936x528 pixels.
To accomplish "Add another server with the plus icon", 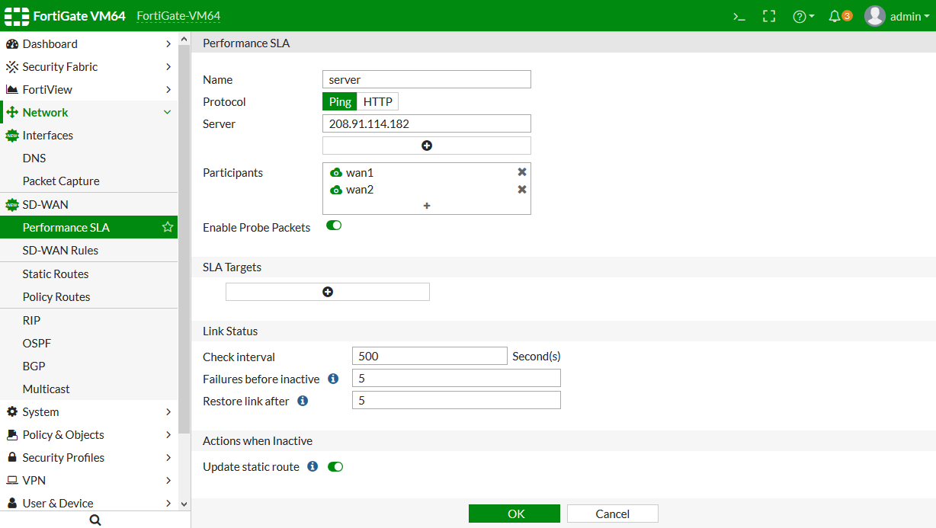I will tap(426, 145).
